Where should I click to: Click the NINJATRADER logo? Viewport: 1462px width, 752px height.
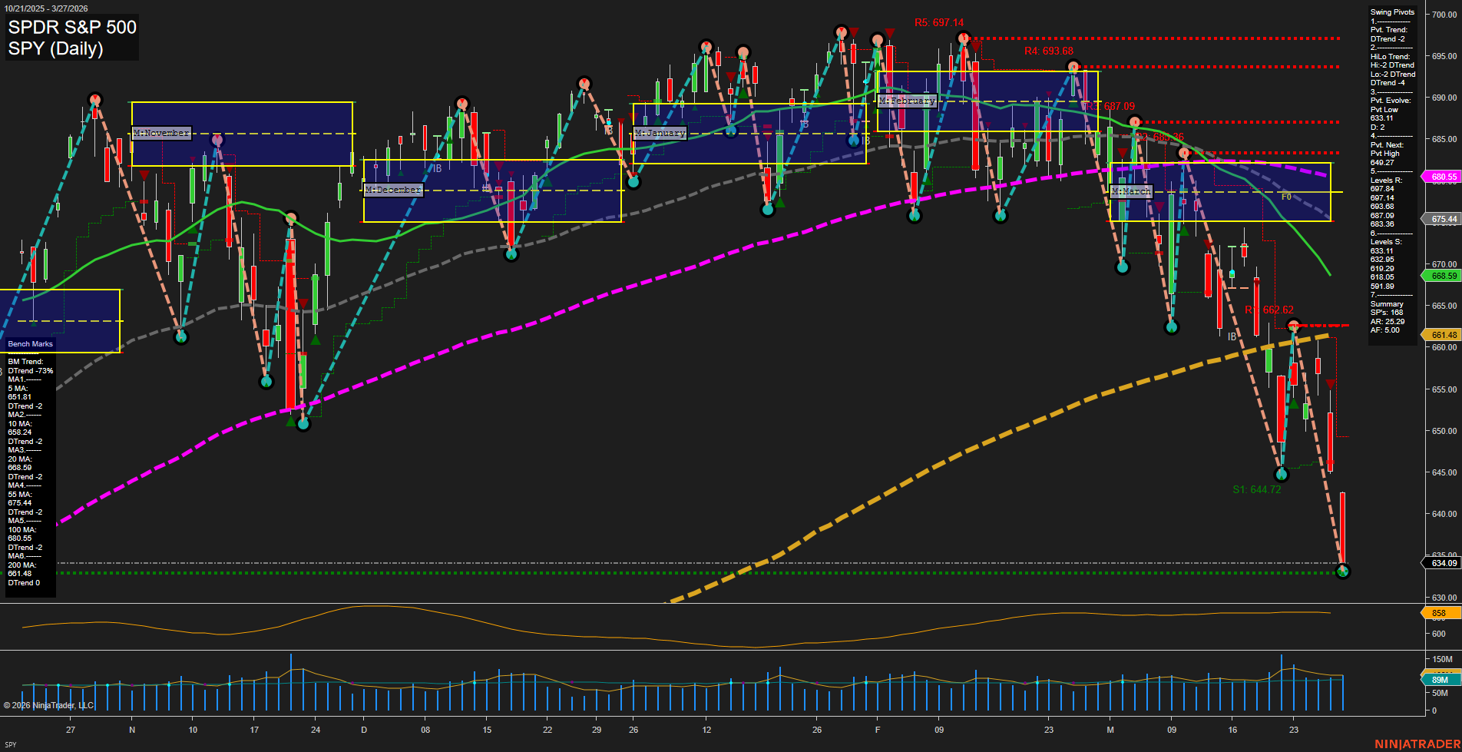(x=1416, y=744)
